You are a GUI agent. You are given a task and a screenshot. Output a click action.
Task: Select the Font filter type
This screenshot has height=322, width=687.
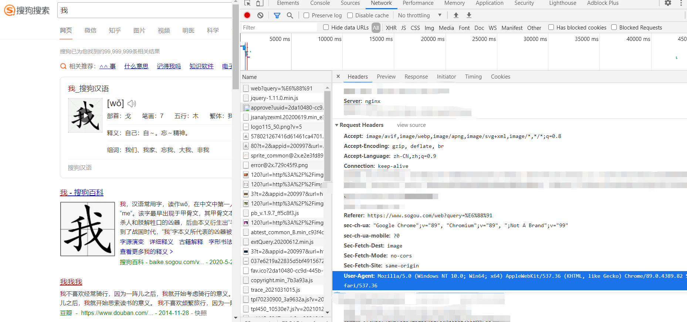464,28
